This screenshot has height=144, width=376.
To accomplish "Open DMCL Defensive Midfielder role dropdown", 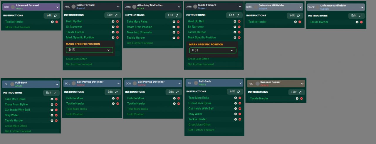I will click(x=301, y=7).
